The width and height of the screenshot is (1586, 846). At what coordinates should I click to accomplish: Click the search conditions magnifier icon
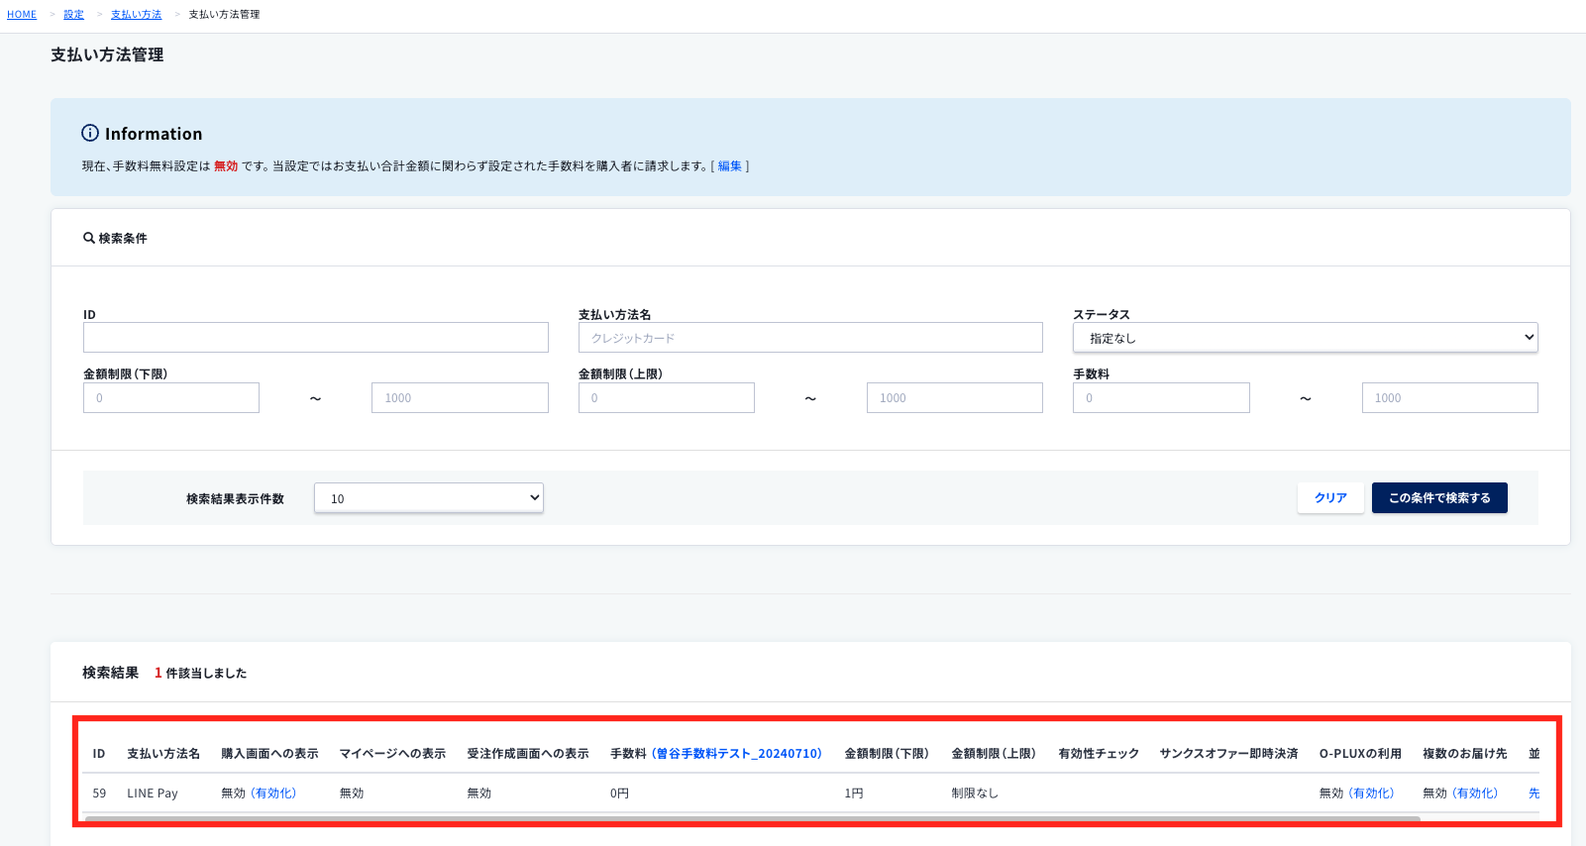click(x=89, y=238)
